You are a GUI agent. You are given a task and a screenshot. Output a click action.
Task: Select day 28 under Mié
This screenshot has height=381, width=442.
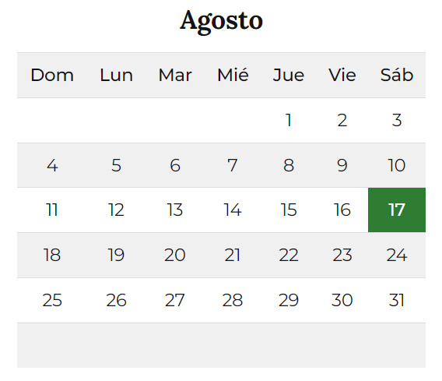point(233,300)
